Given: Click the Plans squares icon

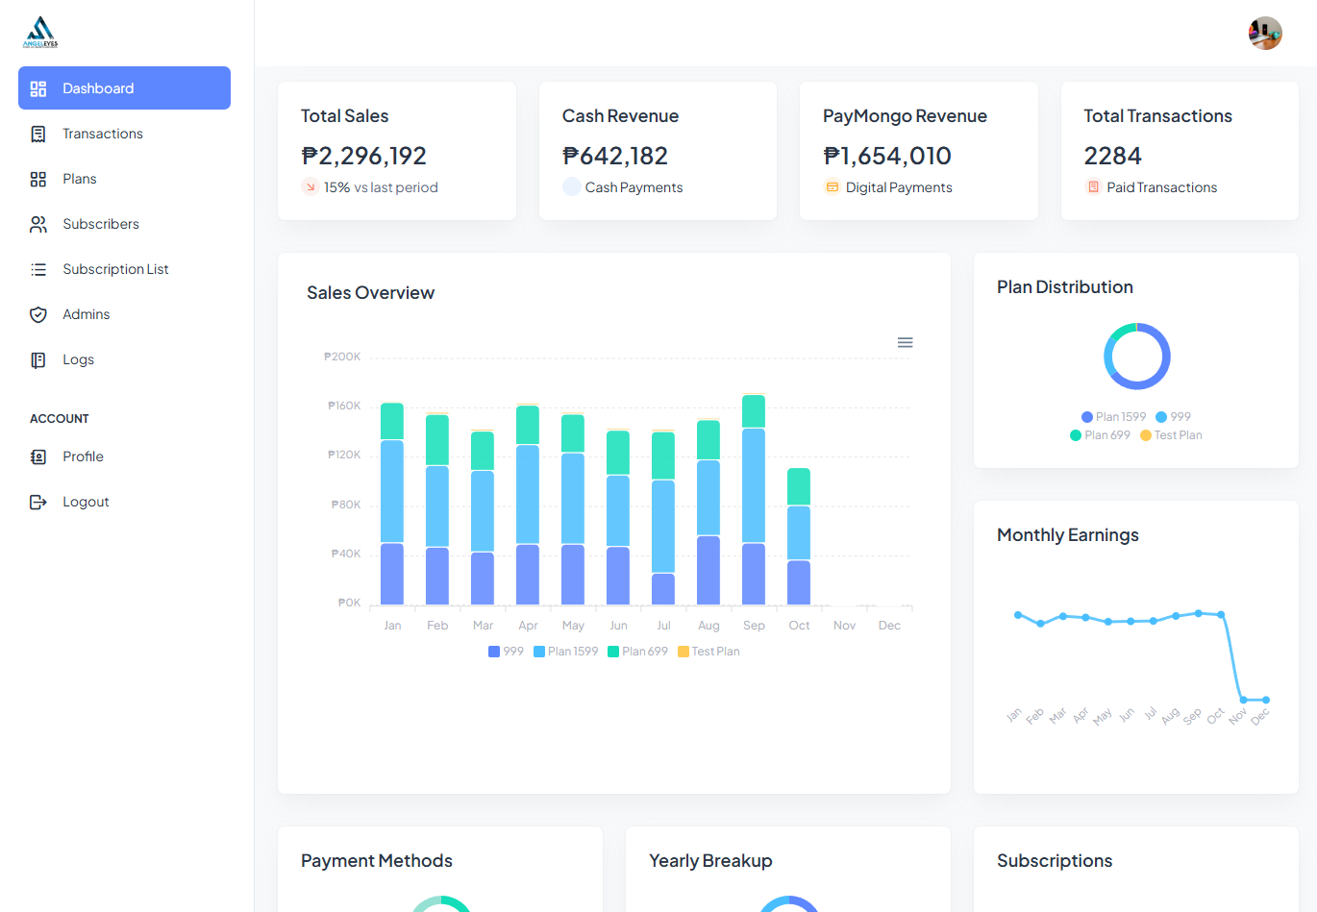Looking at the screenshot, I should coord(38,179).
